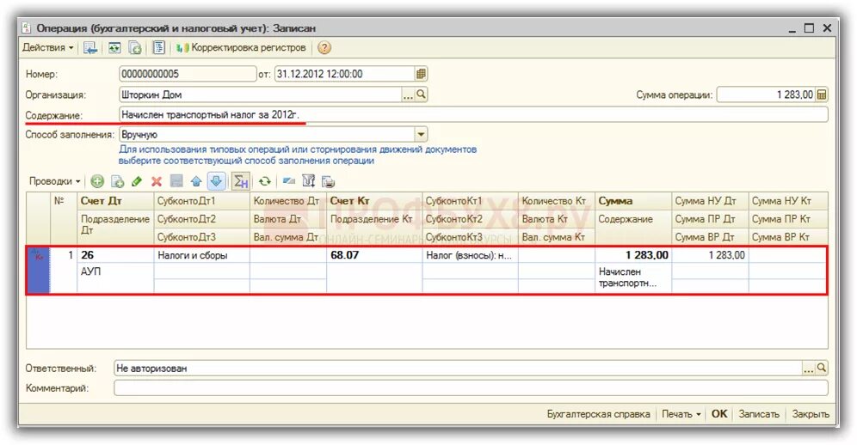Click Сумма НУ Дт column header
This screenshot has width=857, height=445.
click(710, 201)
